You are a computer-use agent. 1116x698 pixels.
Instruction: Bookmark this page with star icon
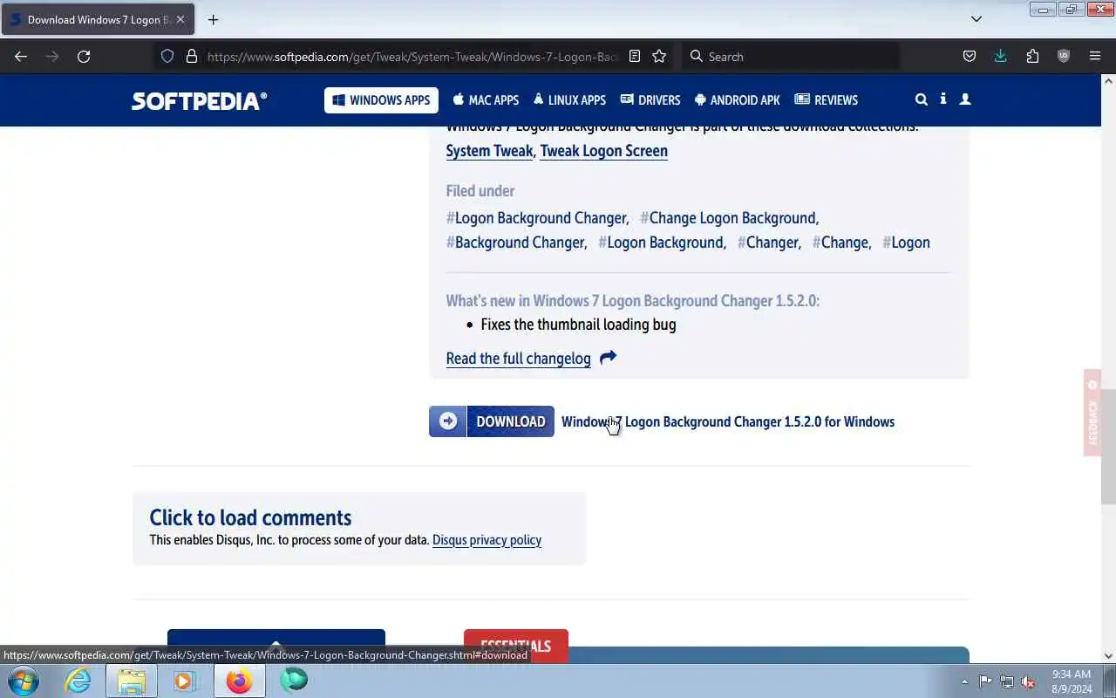coord(659,56)
